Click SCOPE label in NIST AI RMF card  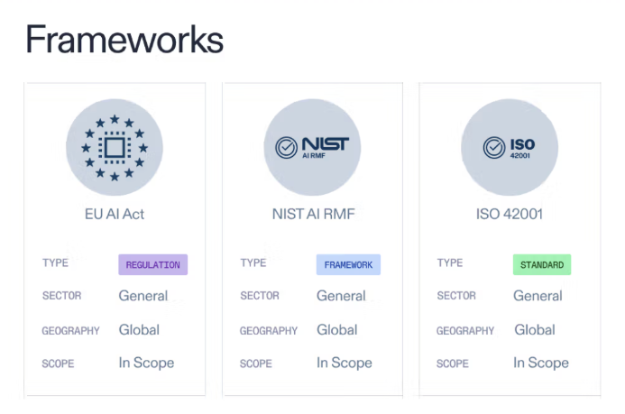coord(256,363)
